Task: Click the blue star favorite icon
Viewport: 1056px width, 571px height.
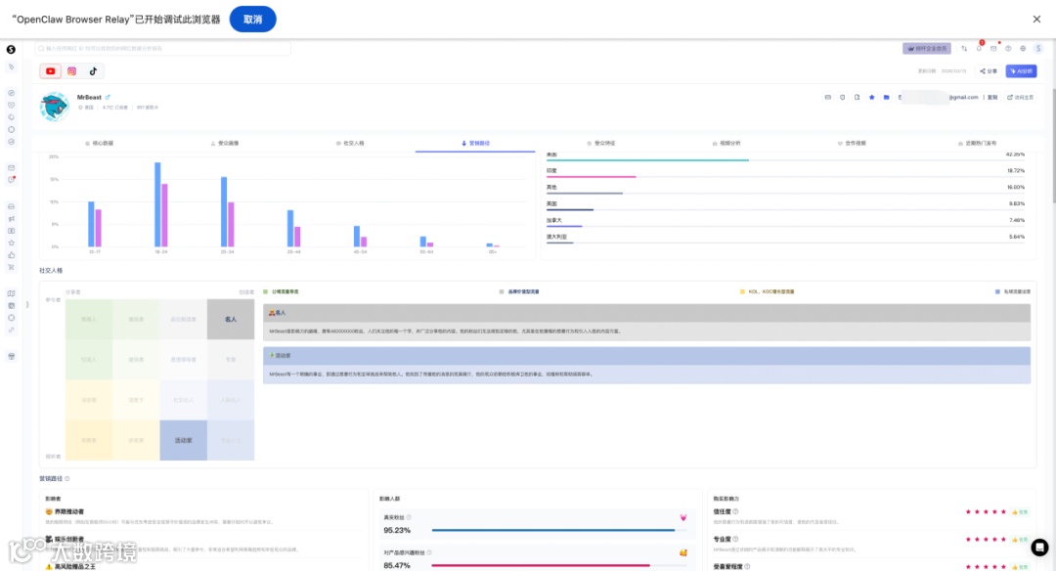Action: pyautogui.click(x=871, y=97)
